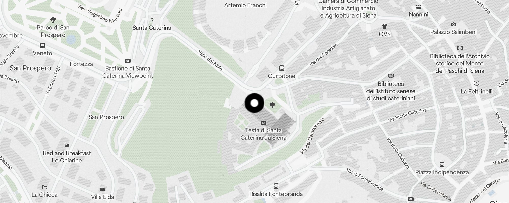Click Biblioteca dell'Istituto senese library icon
509x203 pixels.
pos(391,76)
